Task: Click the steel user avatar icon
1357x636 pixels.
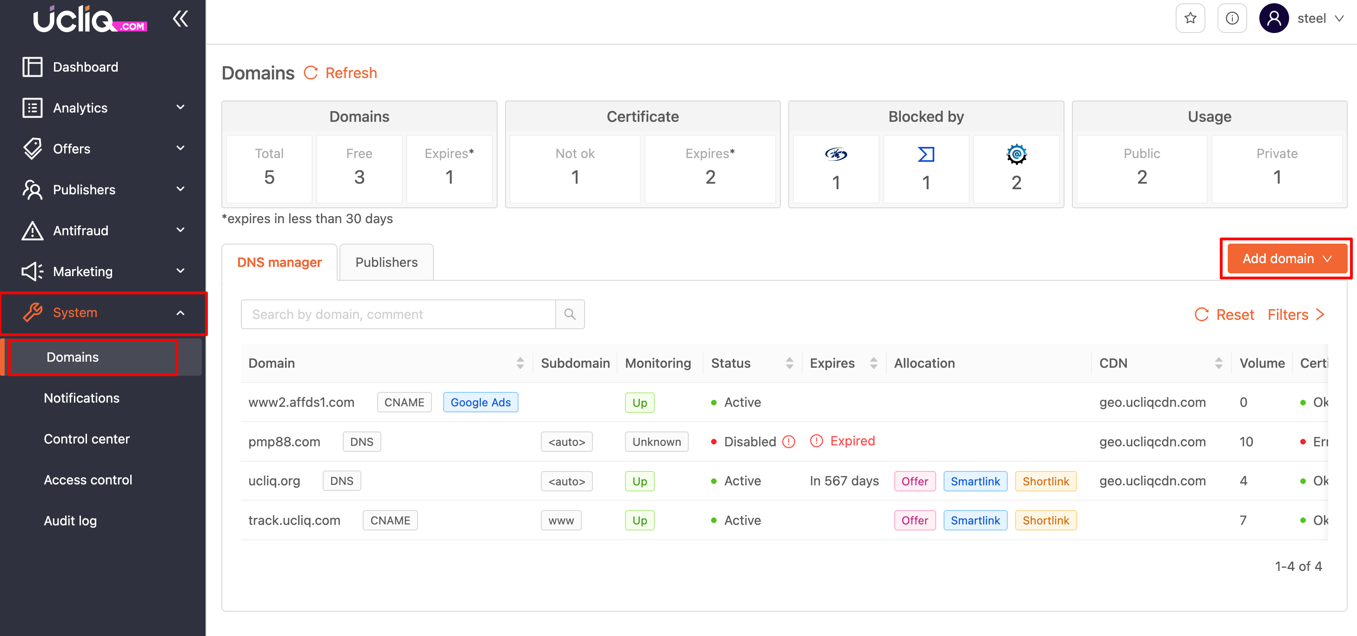Action: tap(1273, 19)
